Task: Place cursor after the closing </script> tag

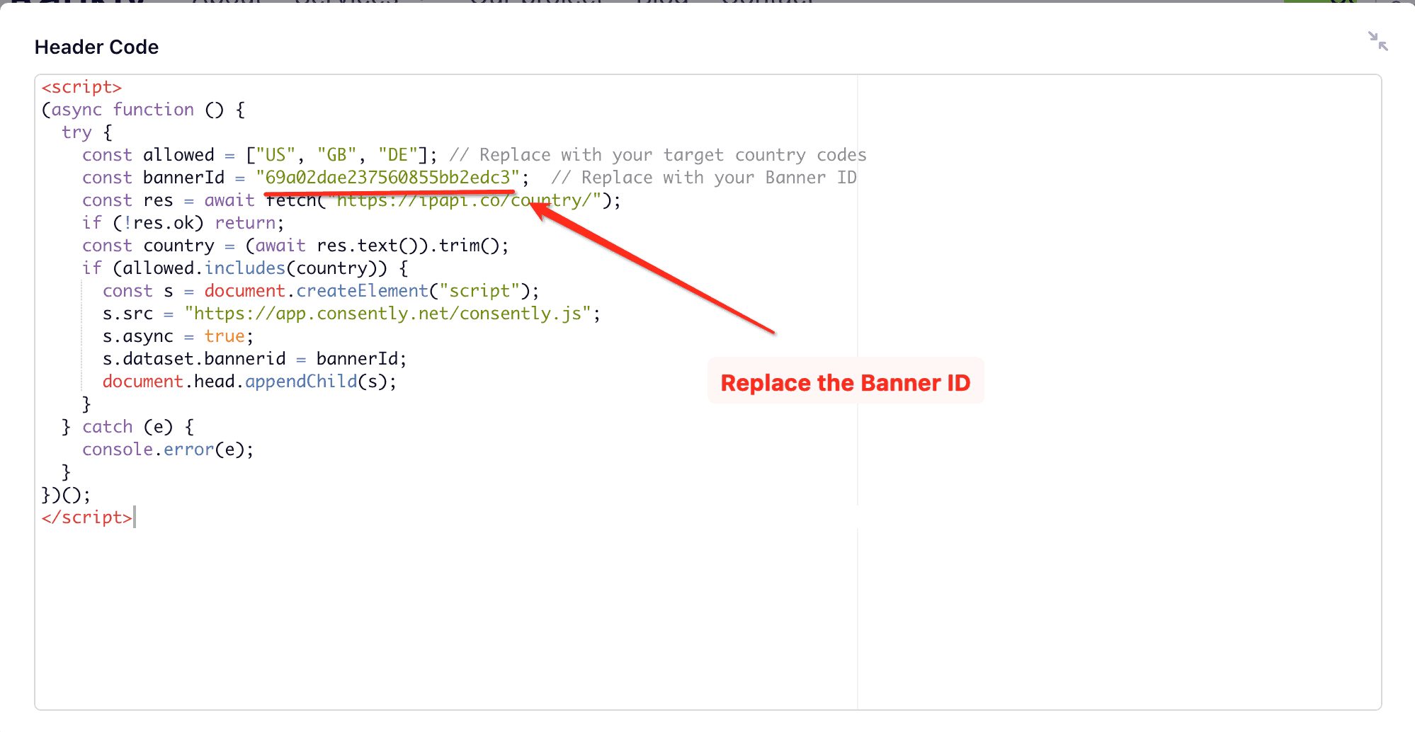Action: (133, 517)
